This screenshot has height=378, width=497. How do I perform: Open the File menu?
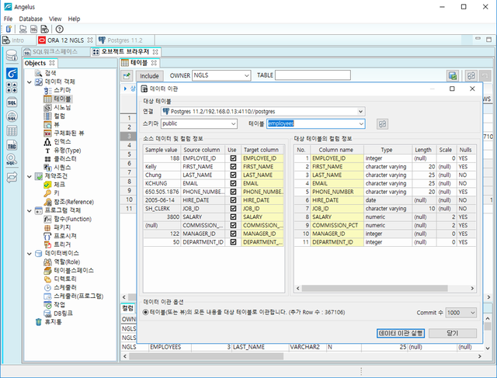(9, 19)
